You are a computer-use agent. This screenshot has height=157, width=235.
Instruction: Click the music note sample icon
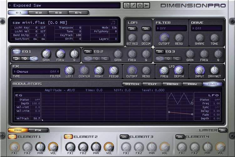click(x=113, y=22)
